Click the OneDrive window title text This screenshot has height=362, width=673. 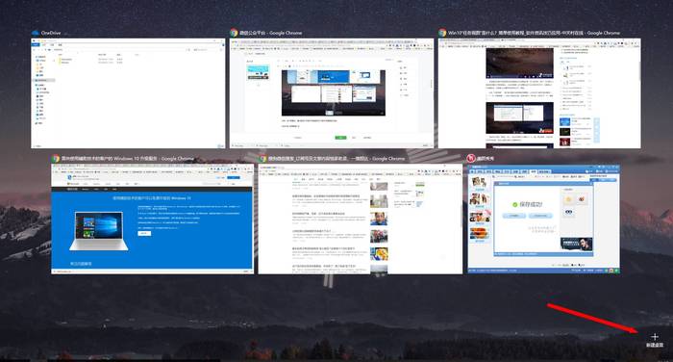[51, 33]
